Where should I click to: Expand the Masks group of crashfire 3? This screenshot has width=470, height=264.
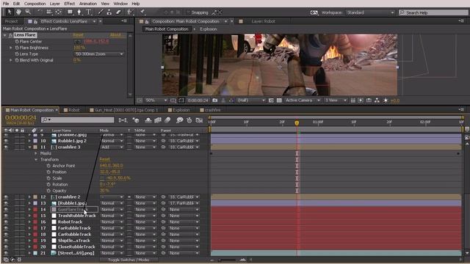36,153
